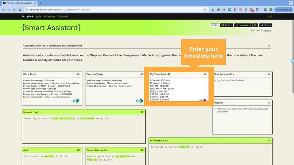Click the browser address bar

click(116, 9)
